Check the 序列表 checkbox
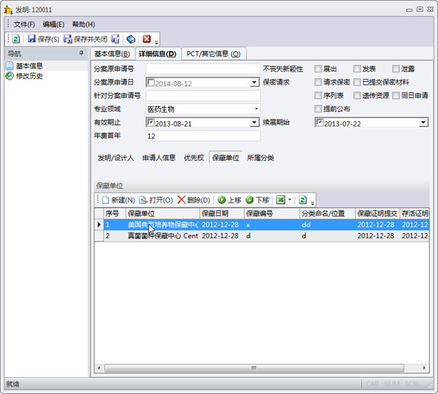 [x=318, y=95]
